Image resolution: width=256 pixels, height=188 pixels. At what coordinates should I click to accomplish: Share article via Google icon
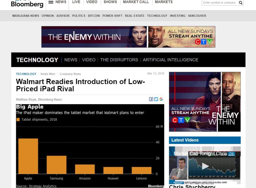coord(161,99)
